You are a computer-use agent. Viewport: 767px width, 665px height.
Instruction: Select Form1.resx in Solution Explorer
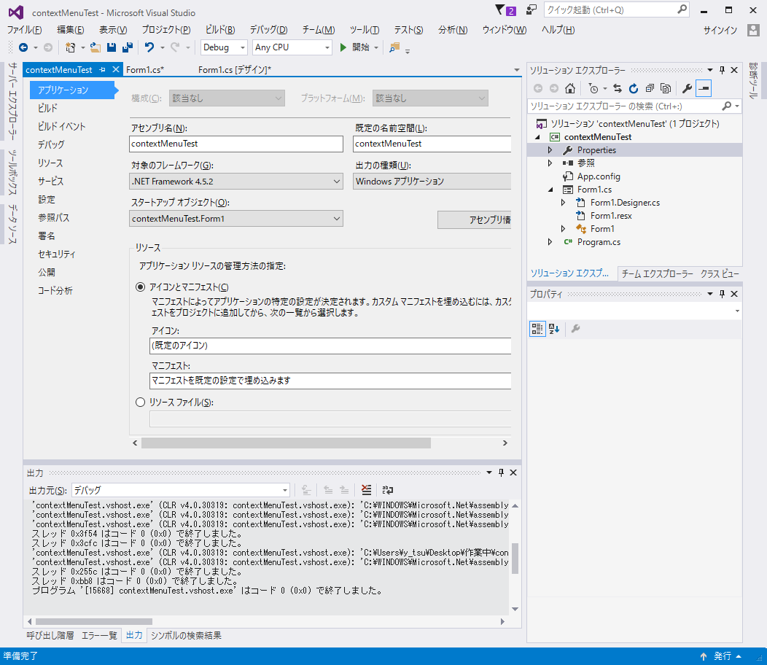[x=610, y=215]
